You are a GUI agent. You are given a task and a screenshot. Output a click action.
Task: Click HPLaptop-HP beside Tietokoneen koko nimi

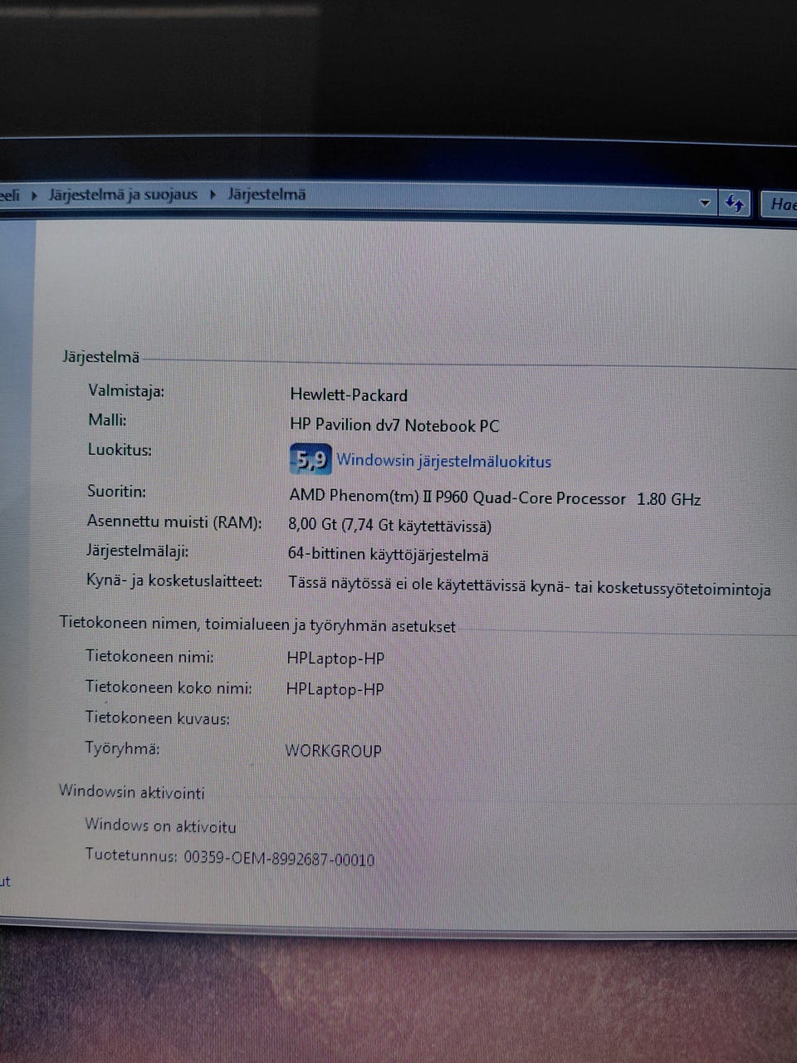(x=335, y=689)
